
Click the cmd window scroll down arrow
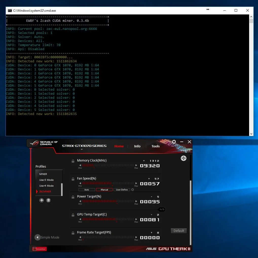251,134
